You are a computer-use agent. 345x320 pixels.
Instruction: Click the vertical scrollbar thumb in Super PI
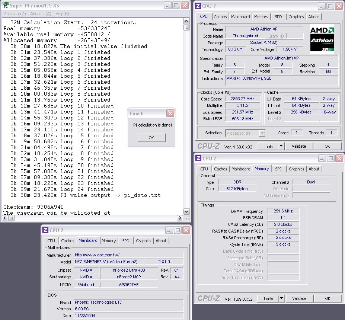coord(186,27)
